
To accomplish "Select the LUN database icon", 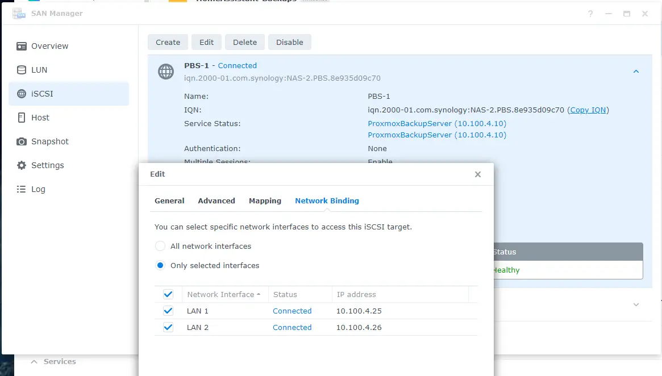I will 22,70.
